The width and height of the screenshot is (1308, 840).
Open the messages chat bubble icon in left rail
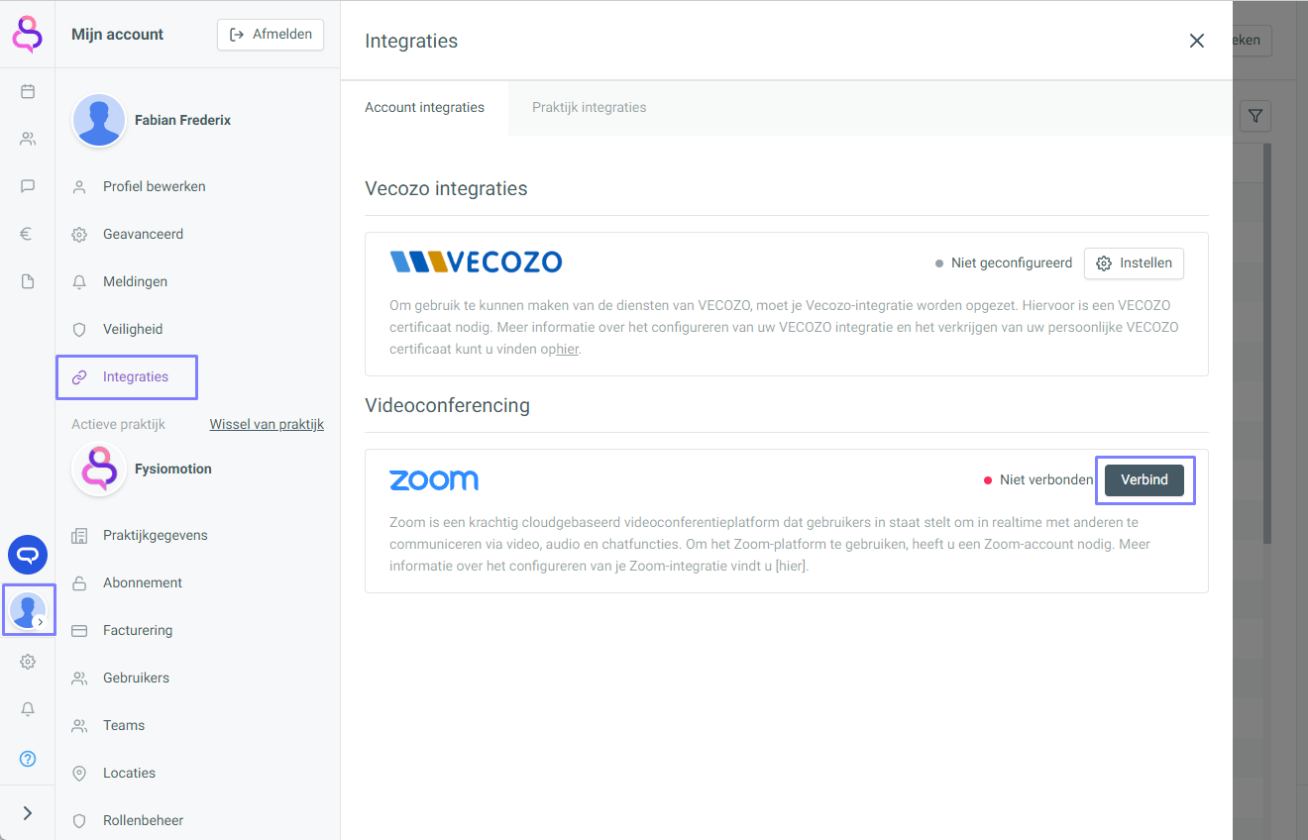click(x=28, y=186)
